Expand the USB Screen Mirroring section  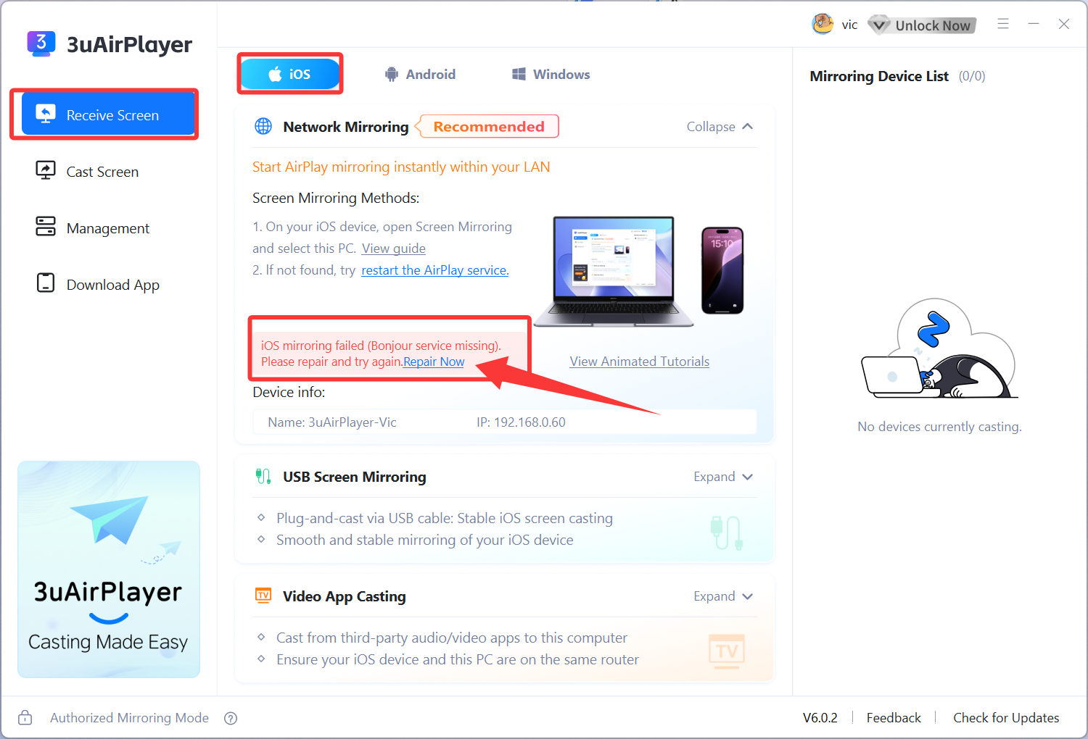(x=722, y=476)
